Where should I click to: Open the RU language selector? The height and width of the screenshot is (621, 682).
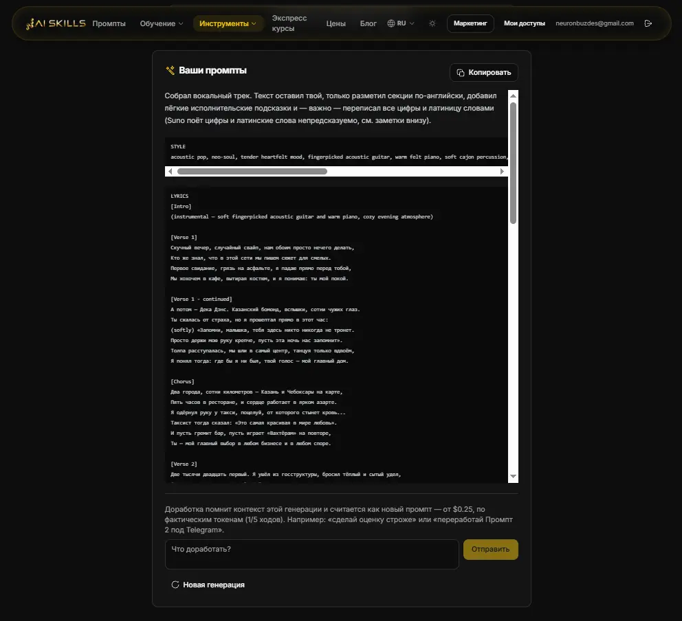click(401, 23)
